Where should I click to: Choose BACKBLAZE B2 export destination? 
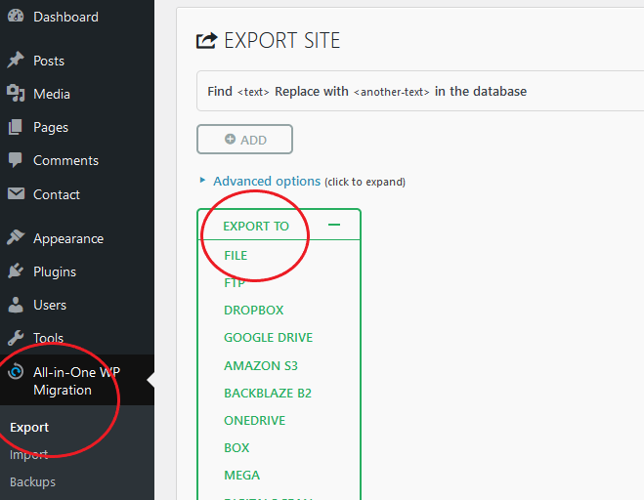click(x=268, y=394)
